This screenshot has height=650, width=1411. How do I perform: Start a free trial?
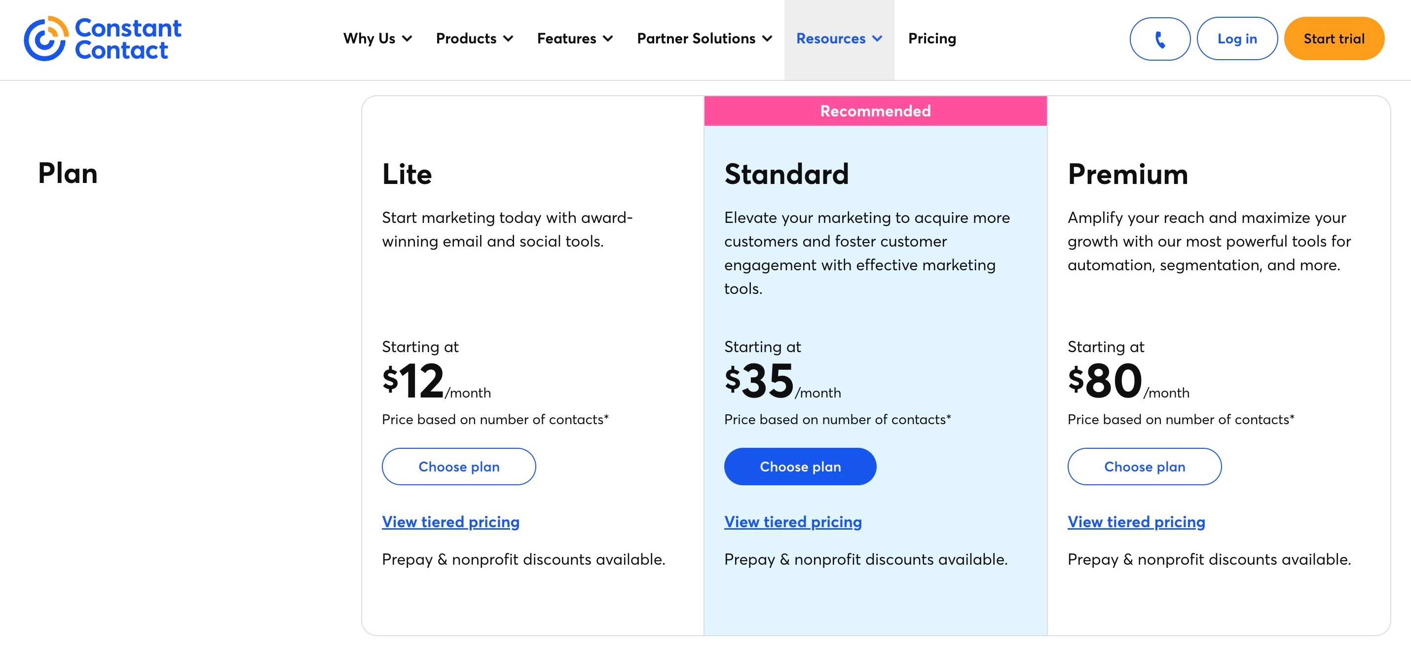[x=1334, y=39]
